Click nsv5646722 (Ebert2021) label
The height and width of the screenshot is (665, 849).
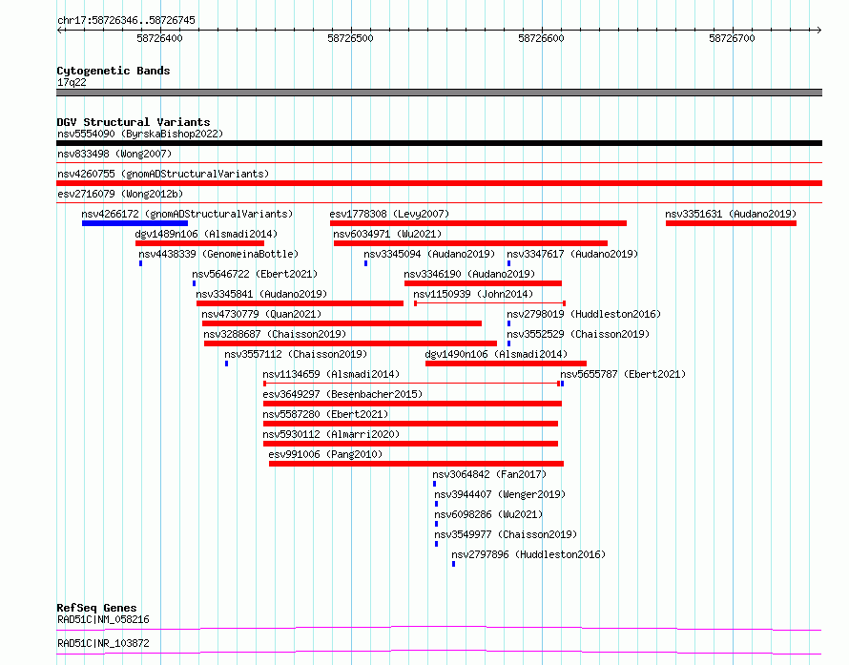pyautogui.click(x=255, y=274)
